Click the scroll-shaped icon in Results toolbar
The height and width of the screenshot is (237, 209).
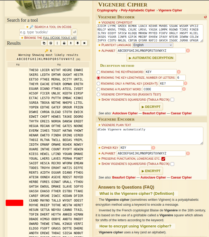pyautogui.click(x=51, y=43)
